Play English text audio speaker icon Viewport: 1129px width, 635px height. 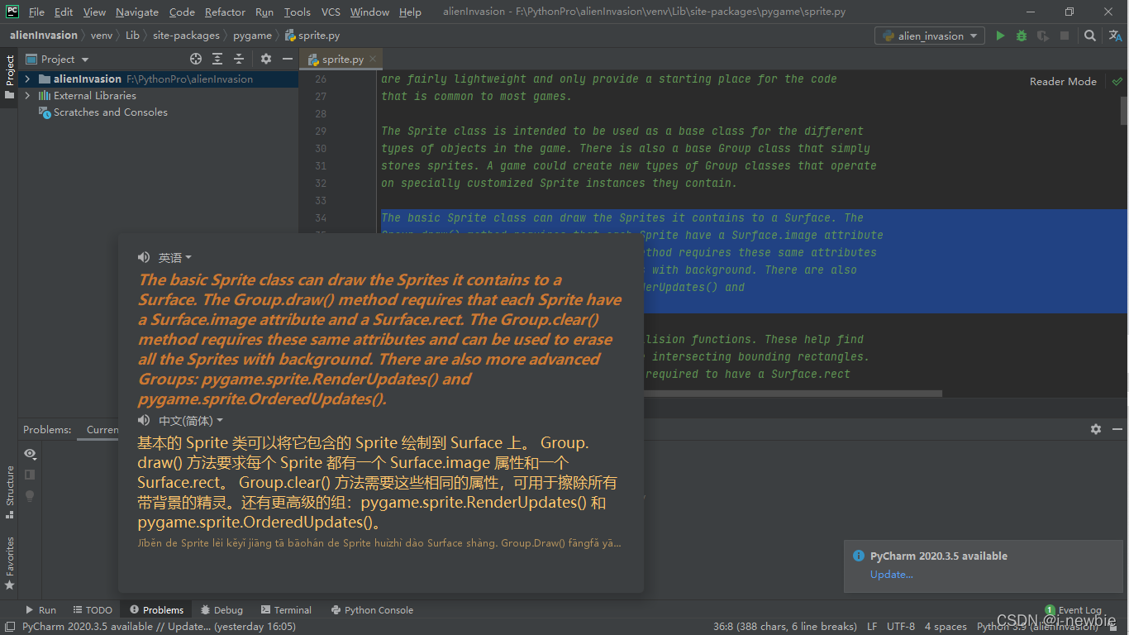(x=145, y=257)
